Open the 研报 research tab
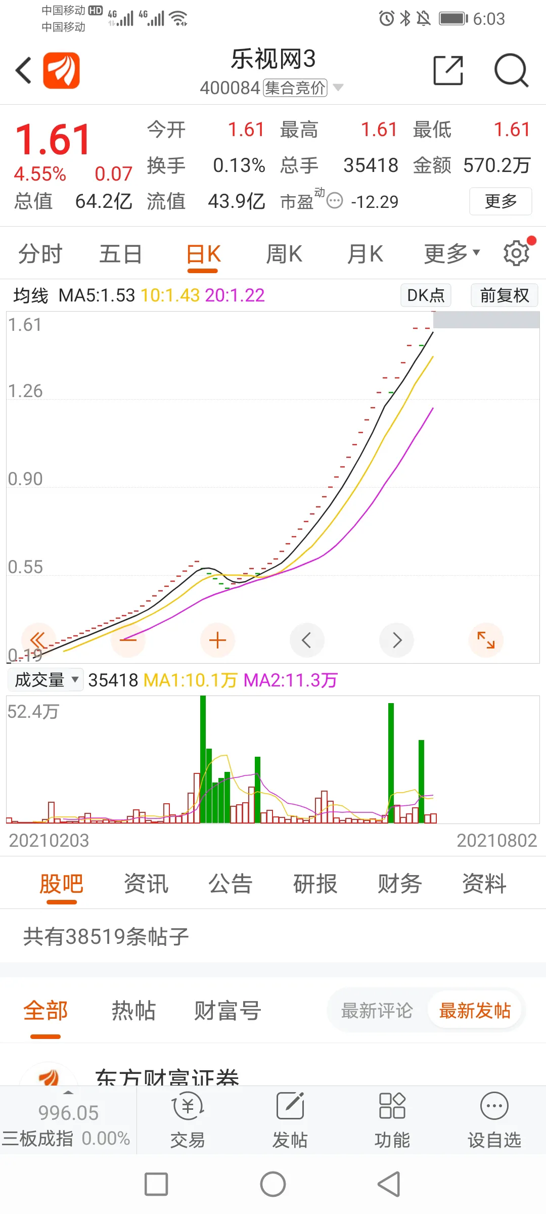The height and width of the screenshot is (1214, 546). point(315,884)
